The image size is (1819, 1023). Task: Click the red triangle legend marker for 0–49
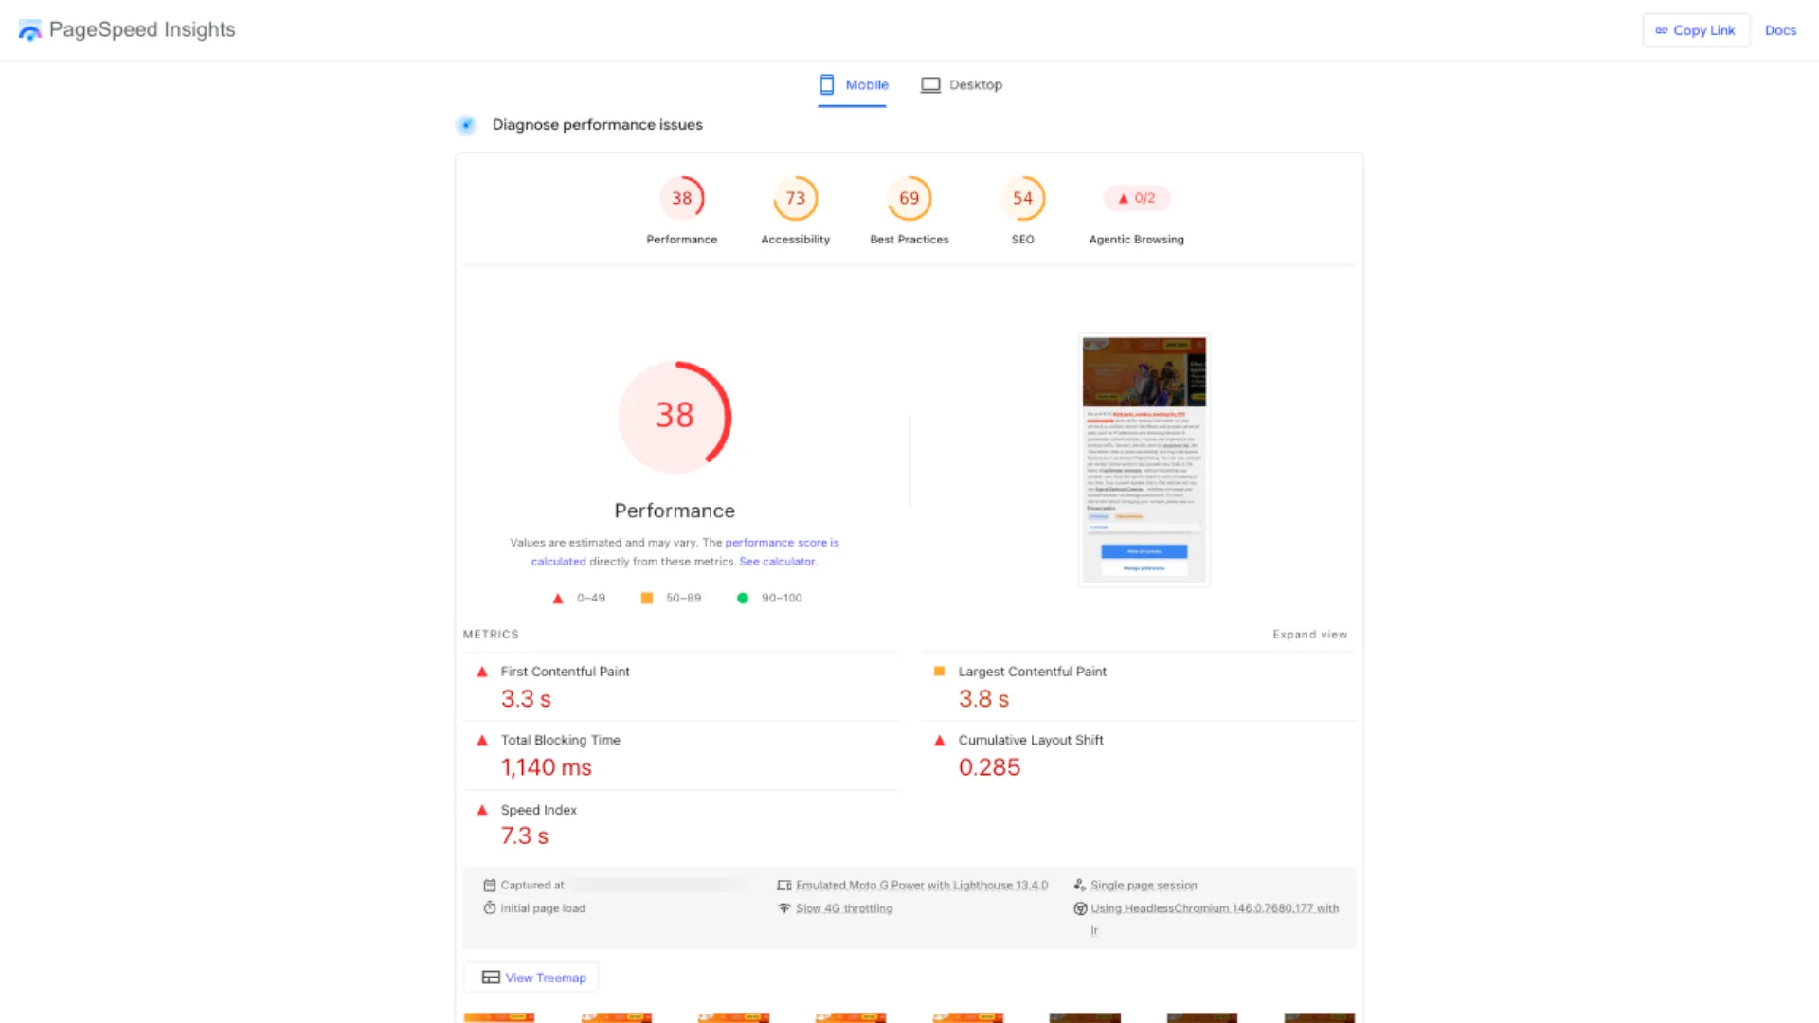(x=558, y=599)
